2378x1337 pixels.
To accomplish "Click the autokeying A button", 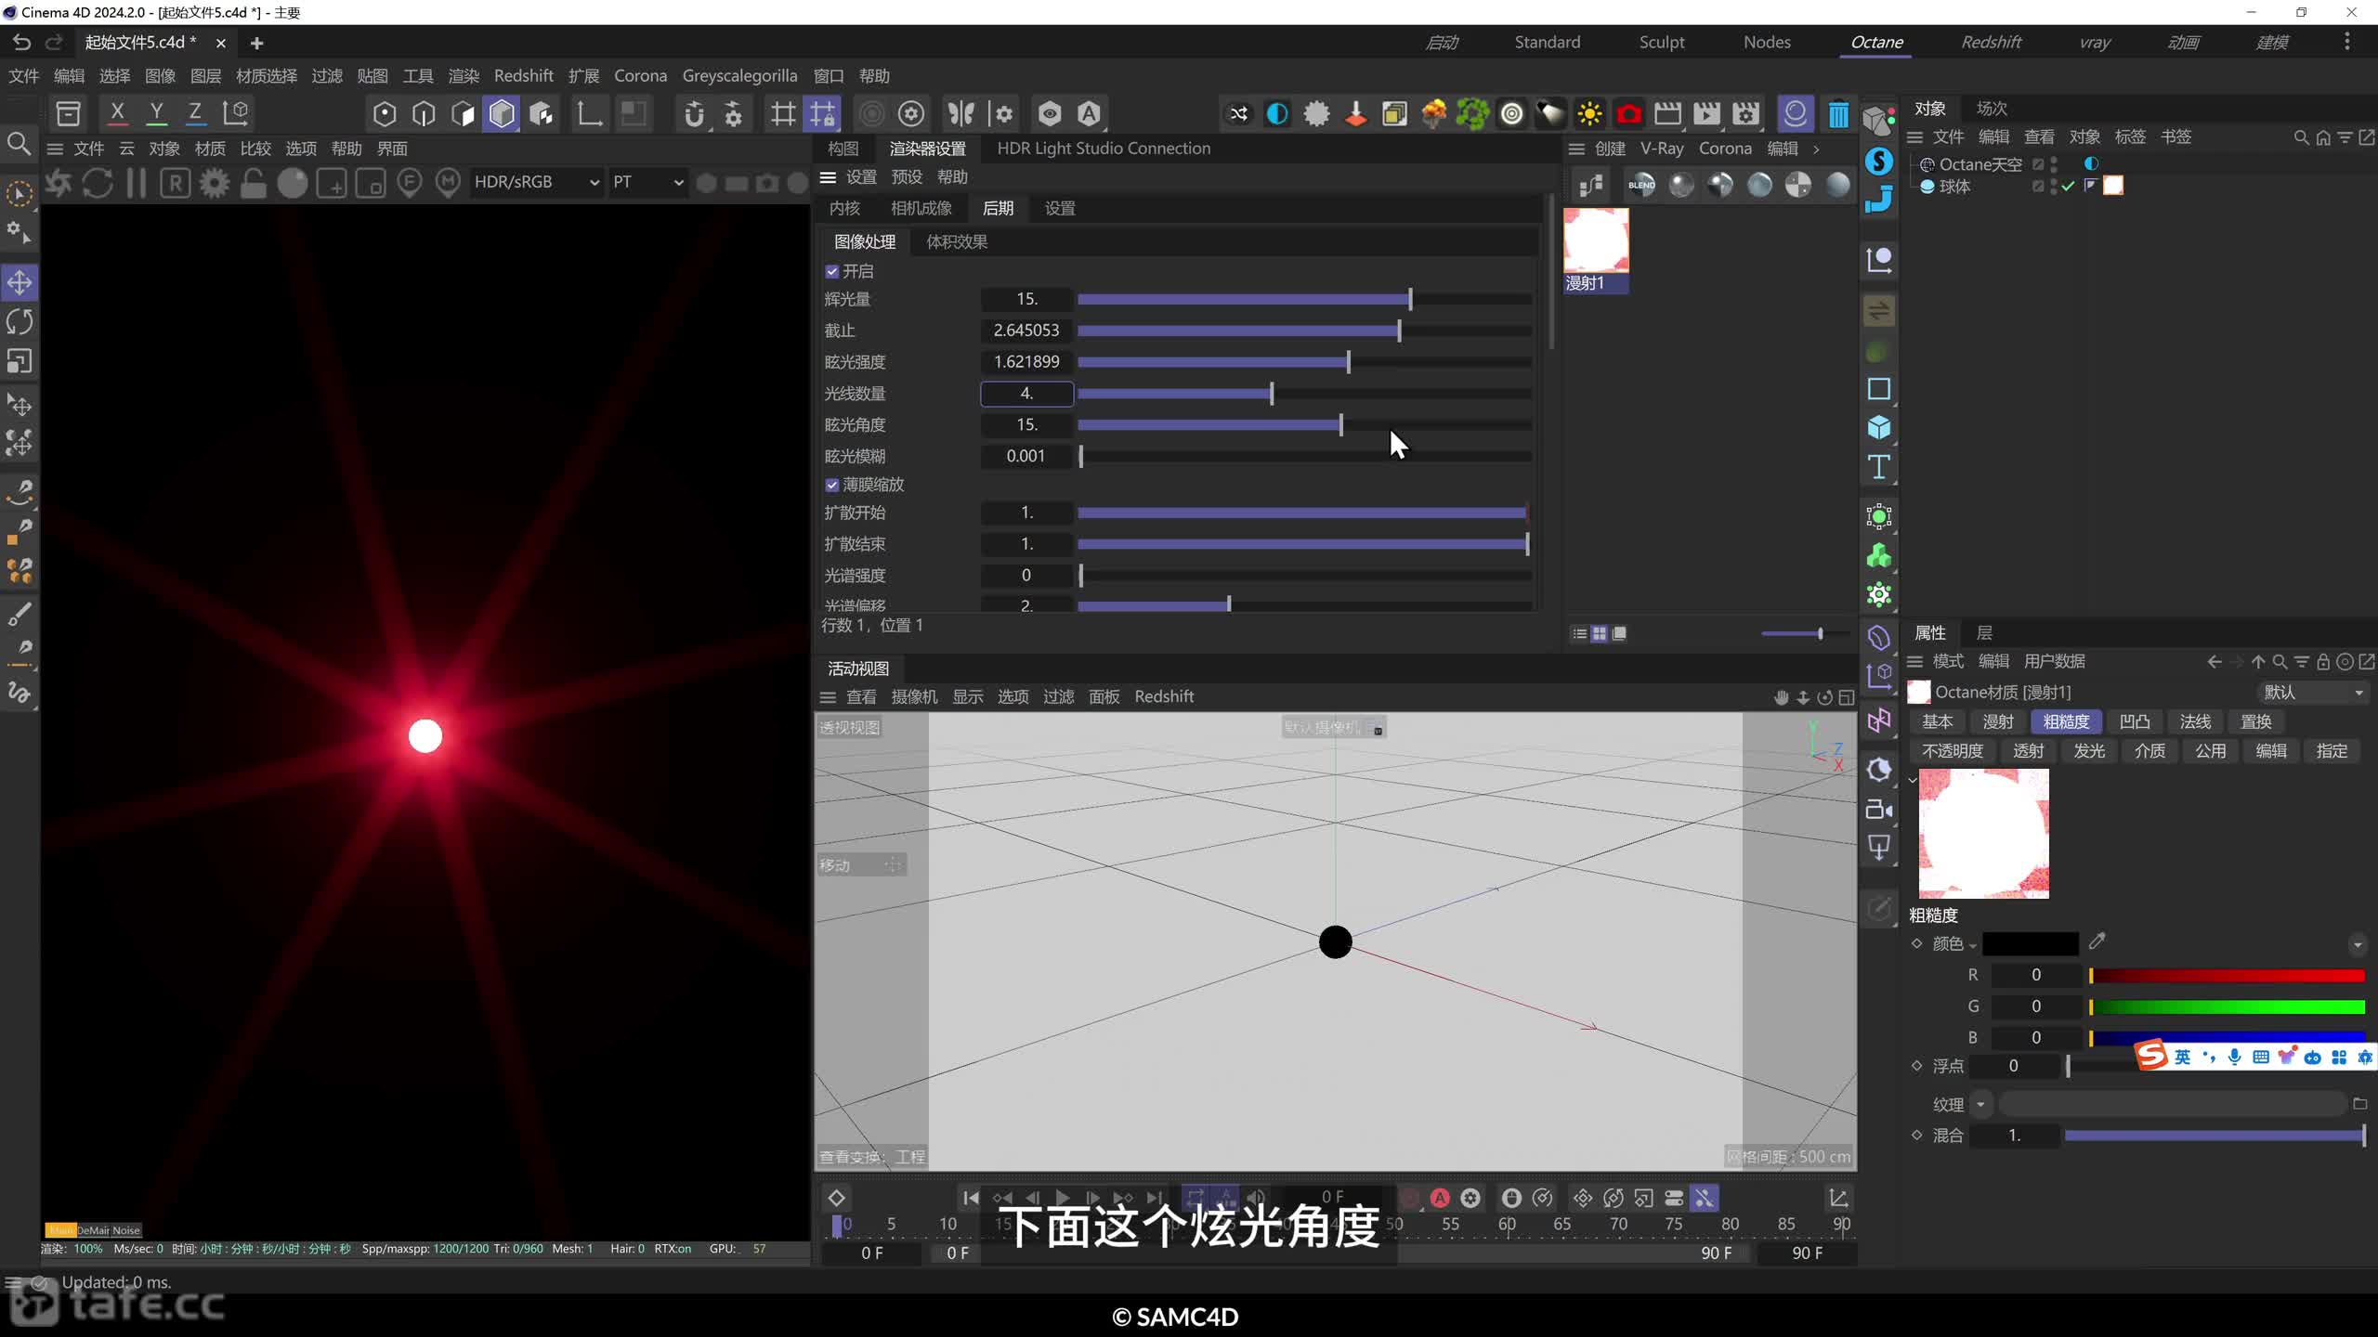I will [1440, 1198].
